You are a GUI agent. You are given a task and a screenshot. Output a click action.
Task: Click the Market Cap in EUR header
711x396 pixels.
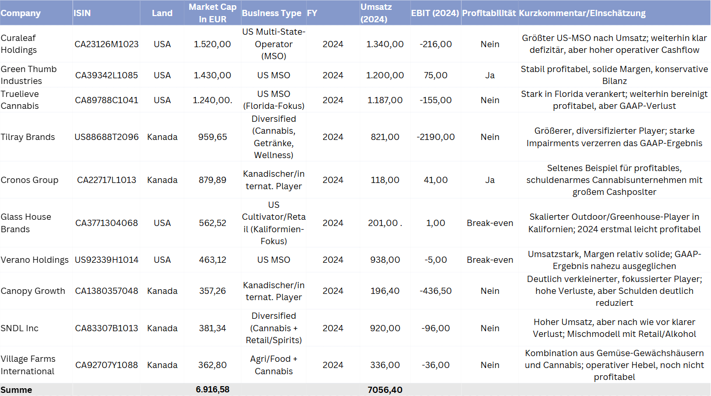coord(212,13)
